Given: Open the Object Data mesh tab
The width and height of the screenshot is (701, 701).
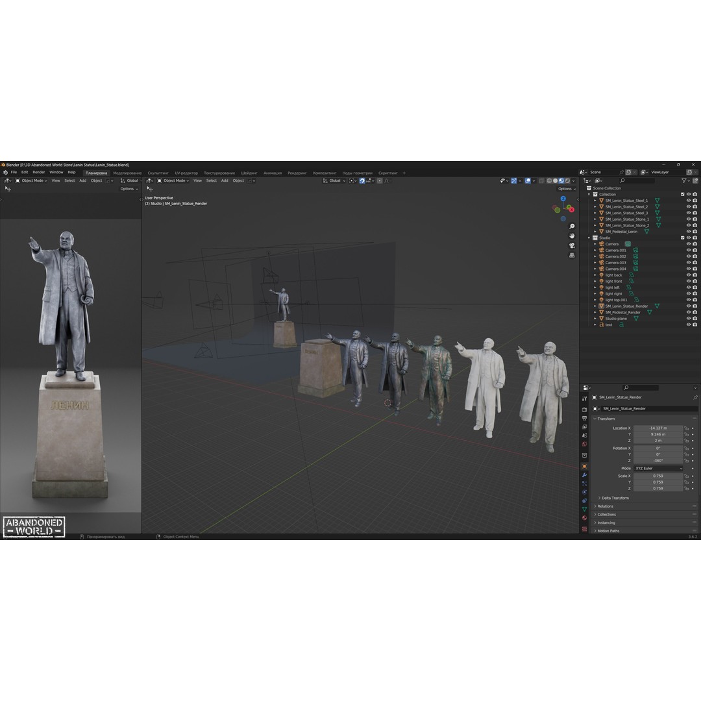Looking at the screenshot, I should (x=584, y=510).
